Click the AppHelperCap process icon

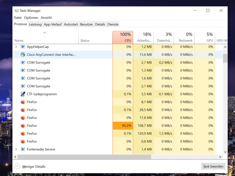click(x=23, y=47)
